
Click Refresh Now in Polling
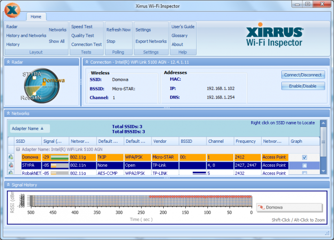[x=119, y=30]
